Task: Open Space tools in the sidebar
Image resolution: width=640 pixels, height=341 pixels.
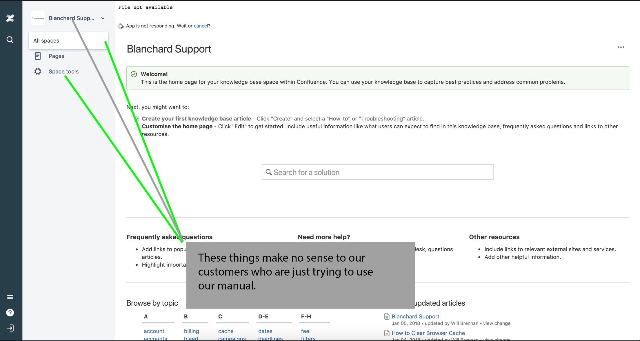Action: tap(63, 71)
